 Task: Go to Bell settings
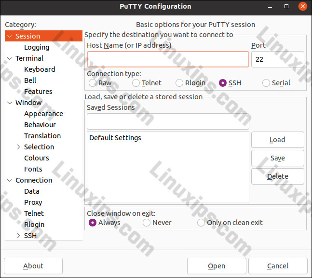click(30, 80)
